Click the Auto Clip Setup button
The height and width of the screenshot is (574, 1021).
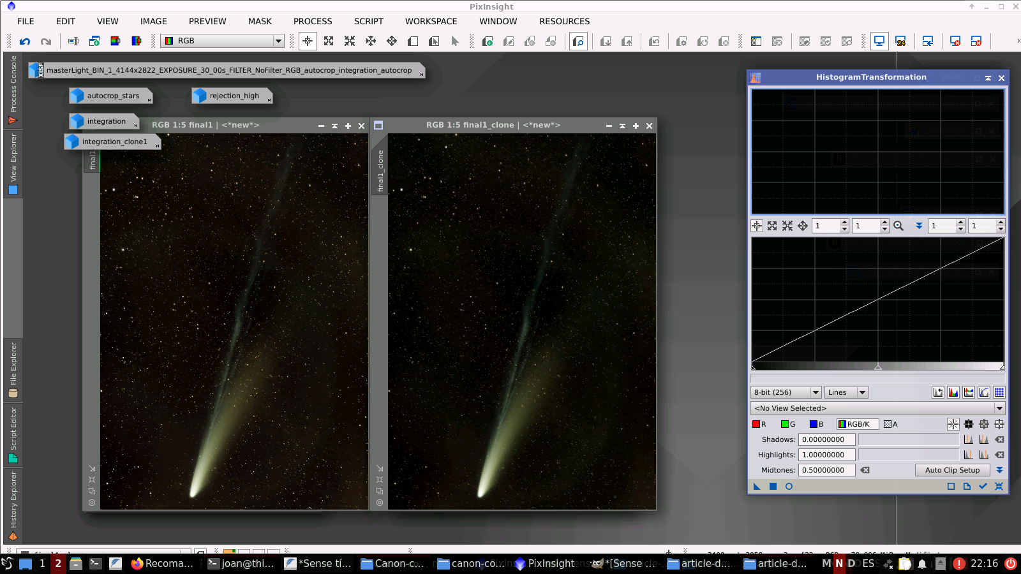point(952,470)
